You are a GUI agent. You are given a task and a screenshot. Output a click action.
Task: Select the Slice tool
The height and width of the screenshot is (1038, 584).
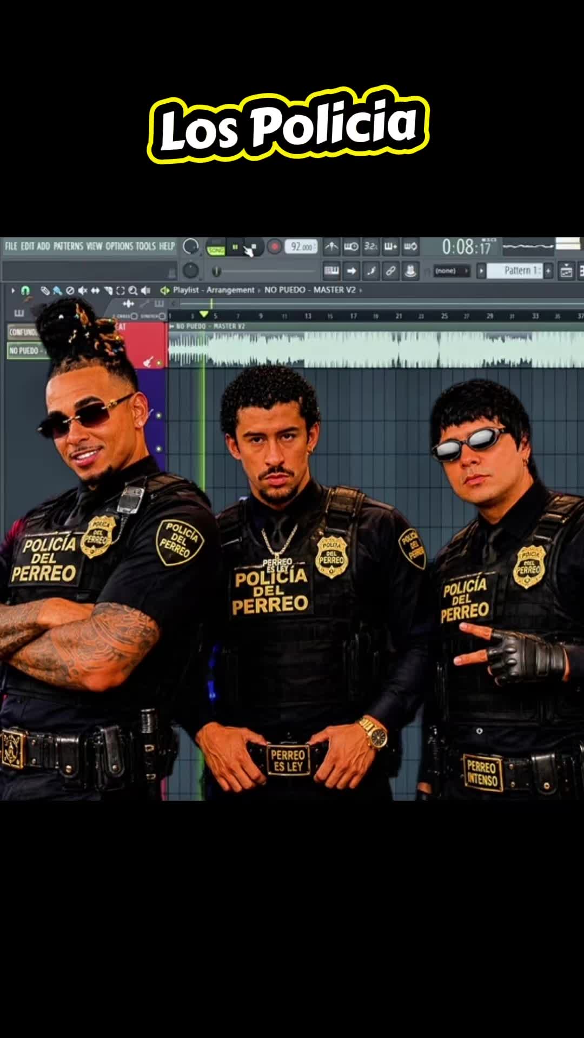(x=108, y=290)
